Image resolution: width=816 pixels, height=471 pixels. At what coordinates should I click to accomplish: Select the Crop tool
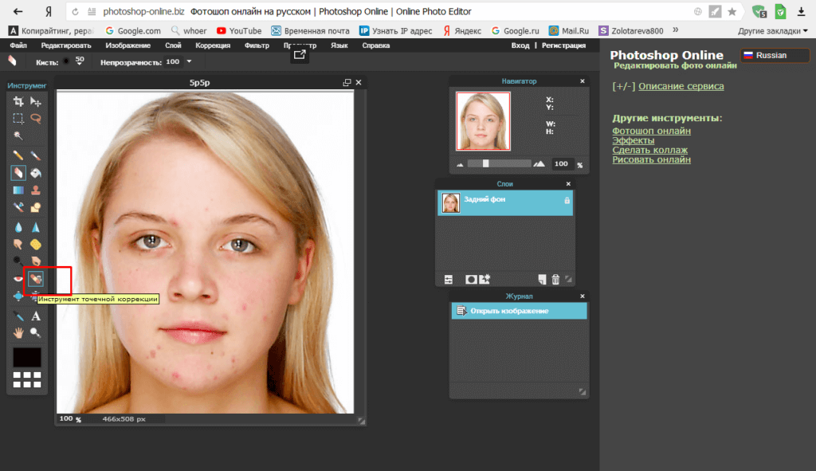tap(18, 101)
